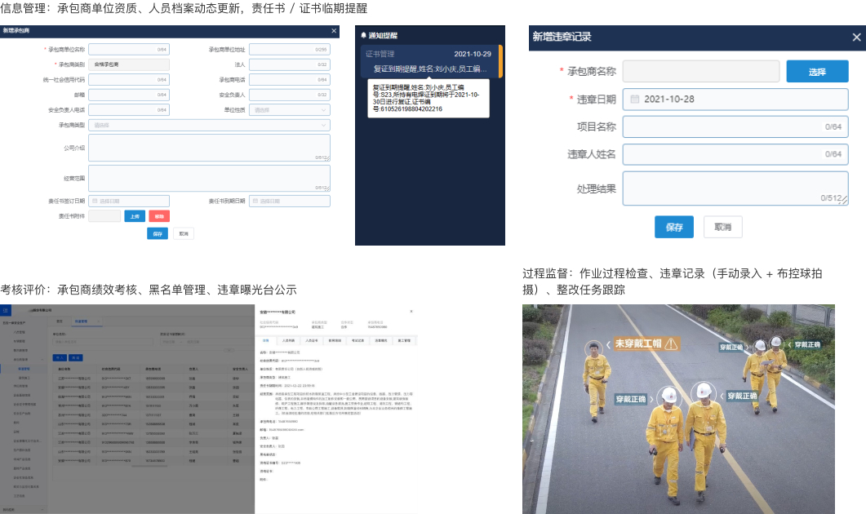Click the bell icon beside 通知提醒
The width and height of the screenshot is (866, 514).
(x=364, y=35)
